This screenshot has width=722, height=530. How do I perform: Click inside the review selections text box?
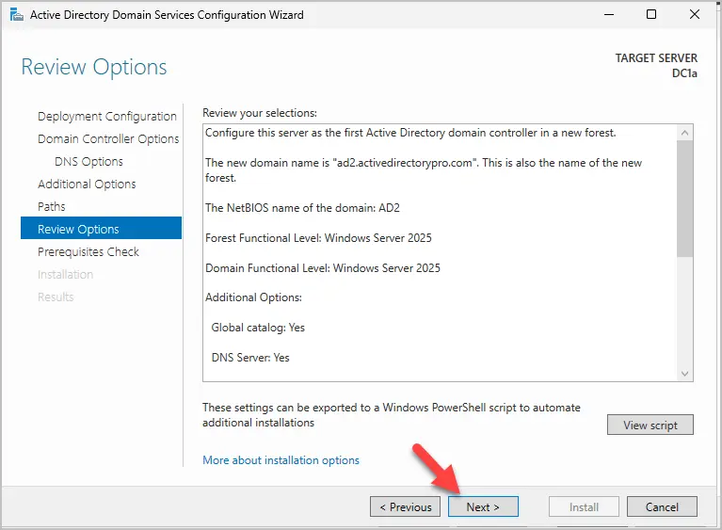click(x=441, y=252)
